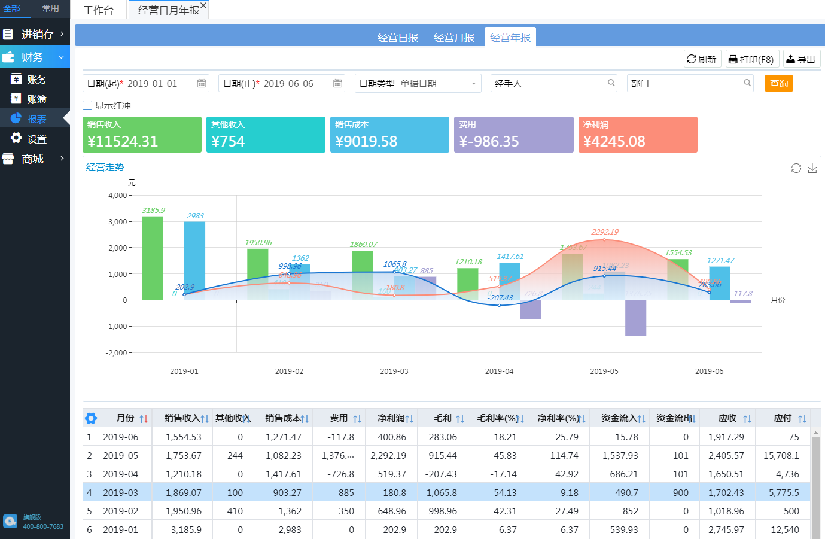Viewport: 825px width, 539px height.
Task: Sort table by 销售成本 column arrows
Action: (x=305, y=419)
